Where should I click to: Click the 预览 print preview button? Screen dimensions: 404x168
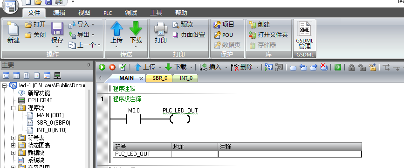coord(183,25)
